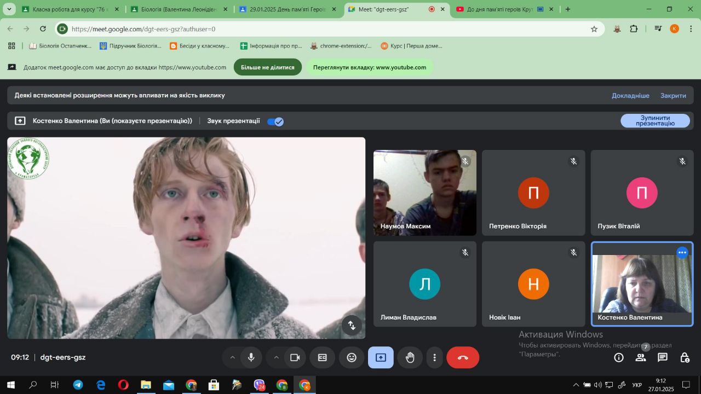Click the browser address bar URL
The image size is (701, 394).
tap(143, 29)
